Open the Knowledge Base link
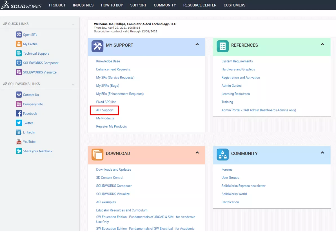Image resolution: width=336 pixels, height=232 pixels. point(108,61)
